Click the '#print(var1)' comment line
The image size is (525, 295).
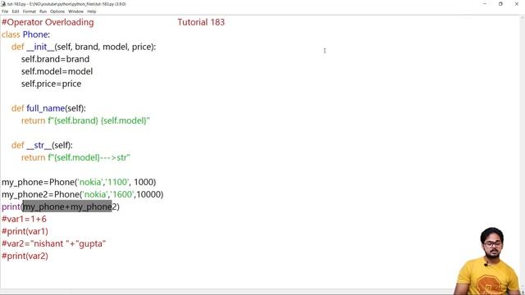[25, 231]
